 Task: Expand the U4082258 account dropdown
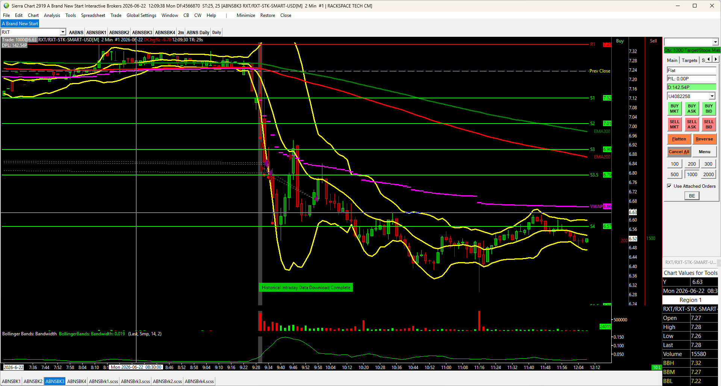pos(712,96)
